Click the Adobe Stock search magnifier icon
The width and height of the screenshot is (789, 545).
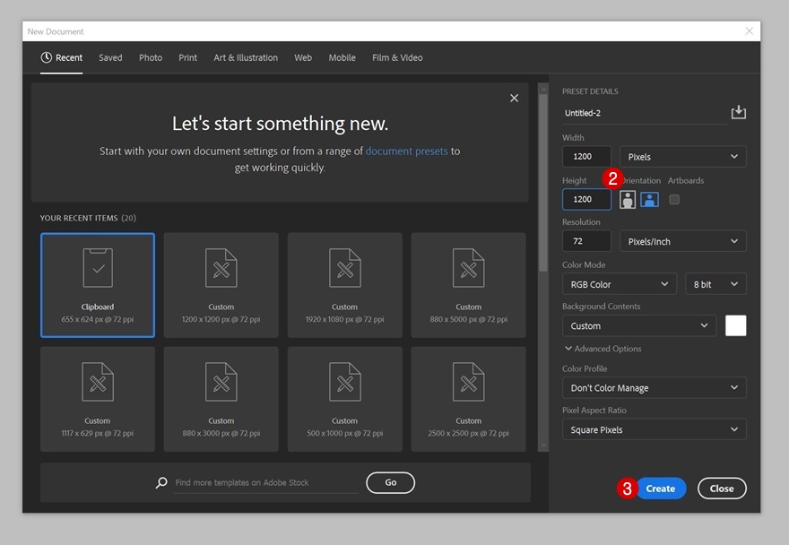pos(161,482)
